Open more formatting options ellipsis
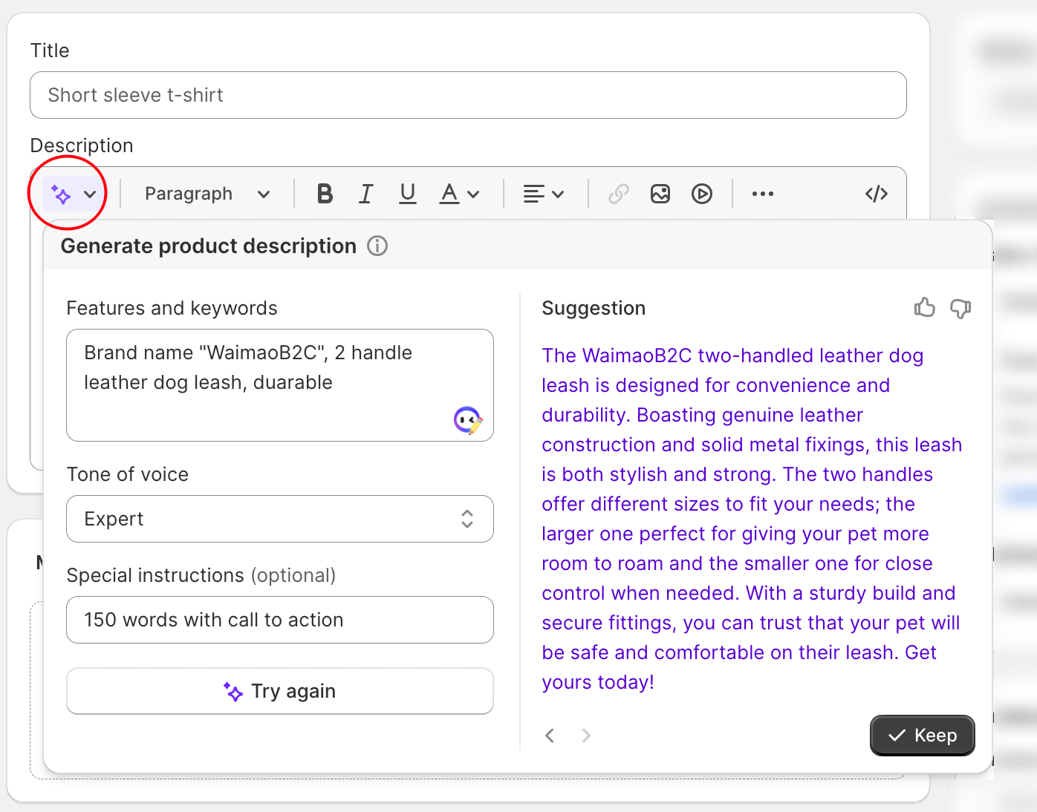The height and width of the screenshot is (812, 1037). (763, 194)
